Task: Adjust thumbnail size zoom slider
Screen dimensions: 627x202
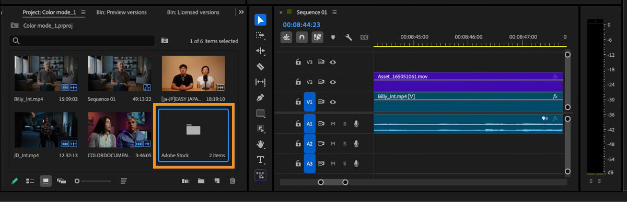Action: pos(93,181)
